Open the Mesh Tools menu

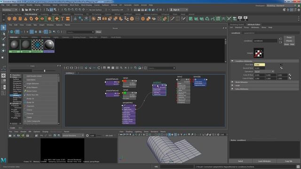click(74, 5)
